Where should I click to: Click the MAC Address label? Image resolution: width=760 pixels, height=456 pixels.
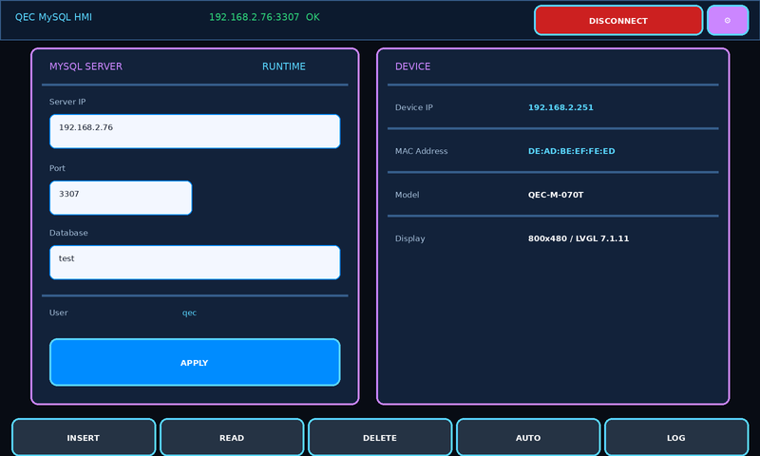pos(421,151)
